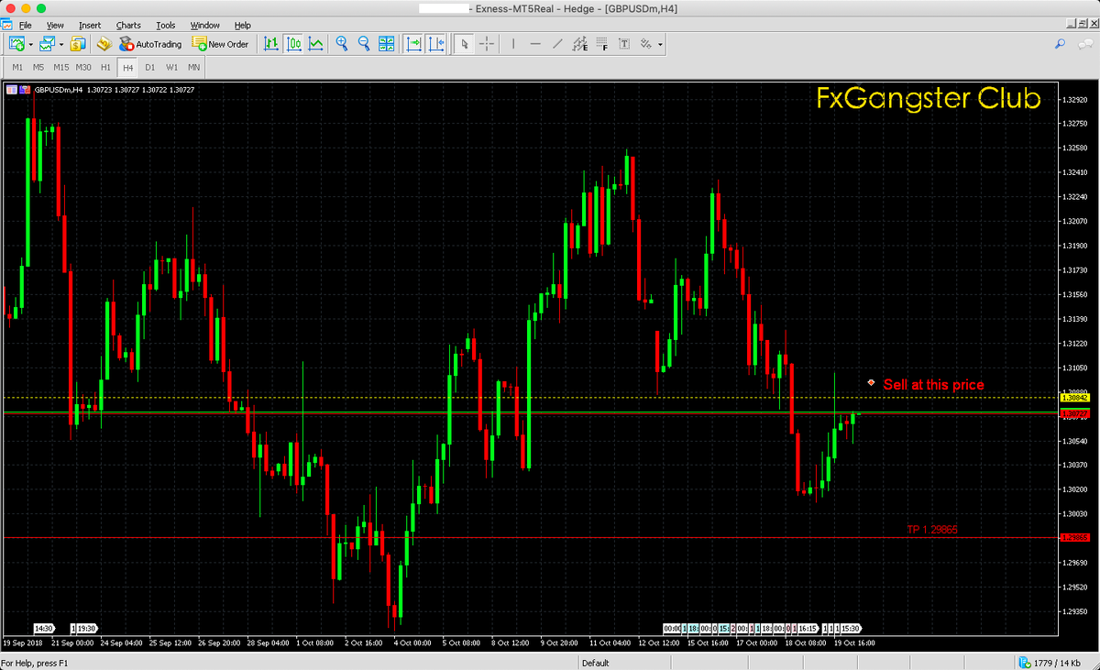The height and width of the screenshot is (670, 1100).
Task: Click the 19:30 event marker
Action: (x=86, y=629)
